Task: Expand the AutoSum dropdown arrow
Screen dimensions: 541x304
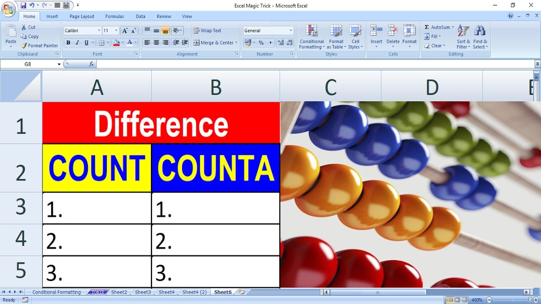Action: point(453,27)
